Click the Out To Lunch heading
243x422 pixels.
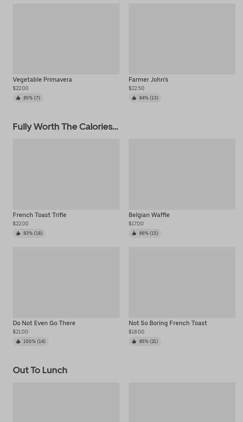coord(40,370)
